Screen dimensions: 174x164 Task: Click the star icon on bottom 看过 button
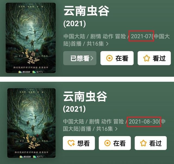(x=143, y=143)
